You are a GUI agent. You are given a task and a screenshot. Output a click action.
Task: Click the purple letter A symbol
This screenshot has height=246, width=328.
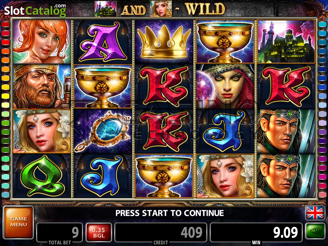point(102,42)
